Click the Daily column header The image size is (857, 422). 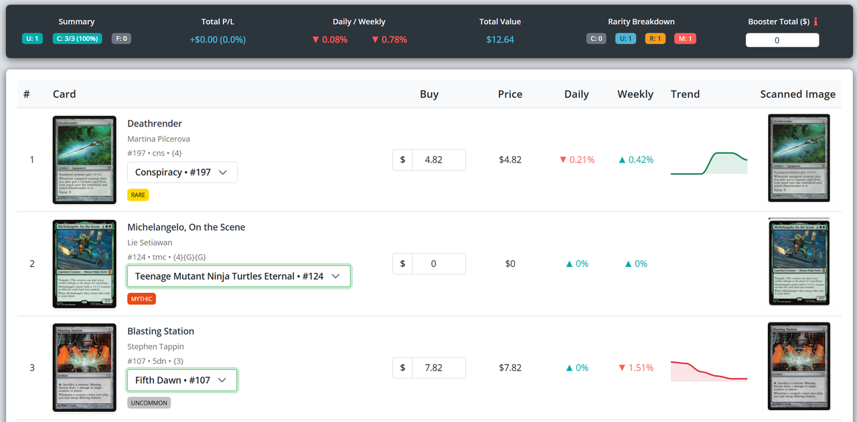click(x=576, y=94)
